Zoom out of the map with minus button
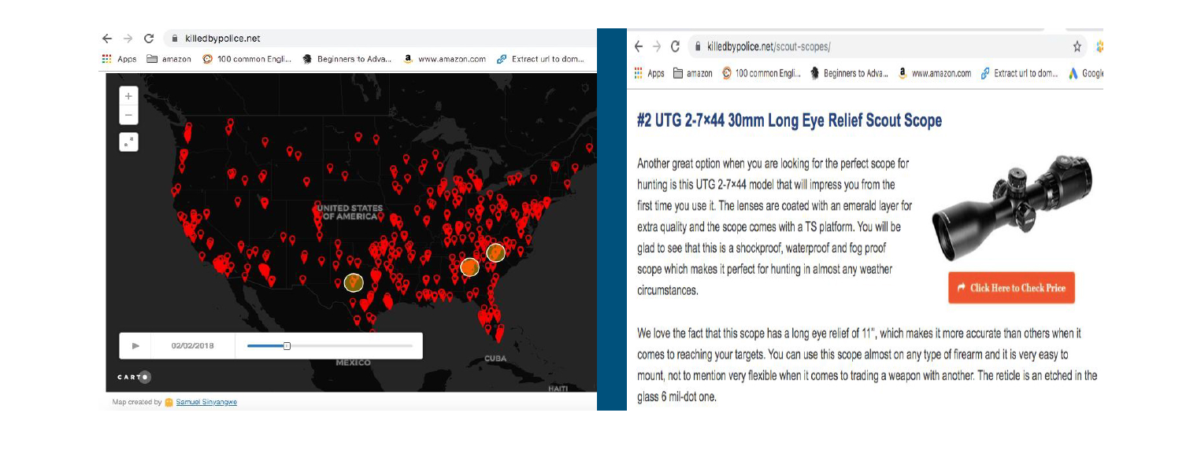Screen dimensions: 1201x468 (x=128, y=115)
